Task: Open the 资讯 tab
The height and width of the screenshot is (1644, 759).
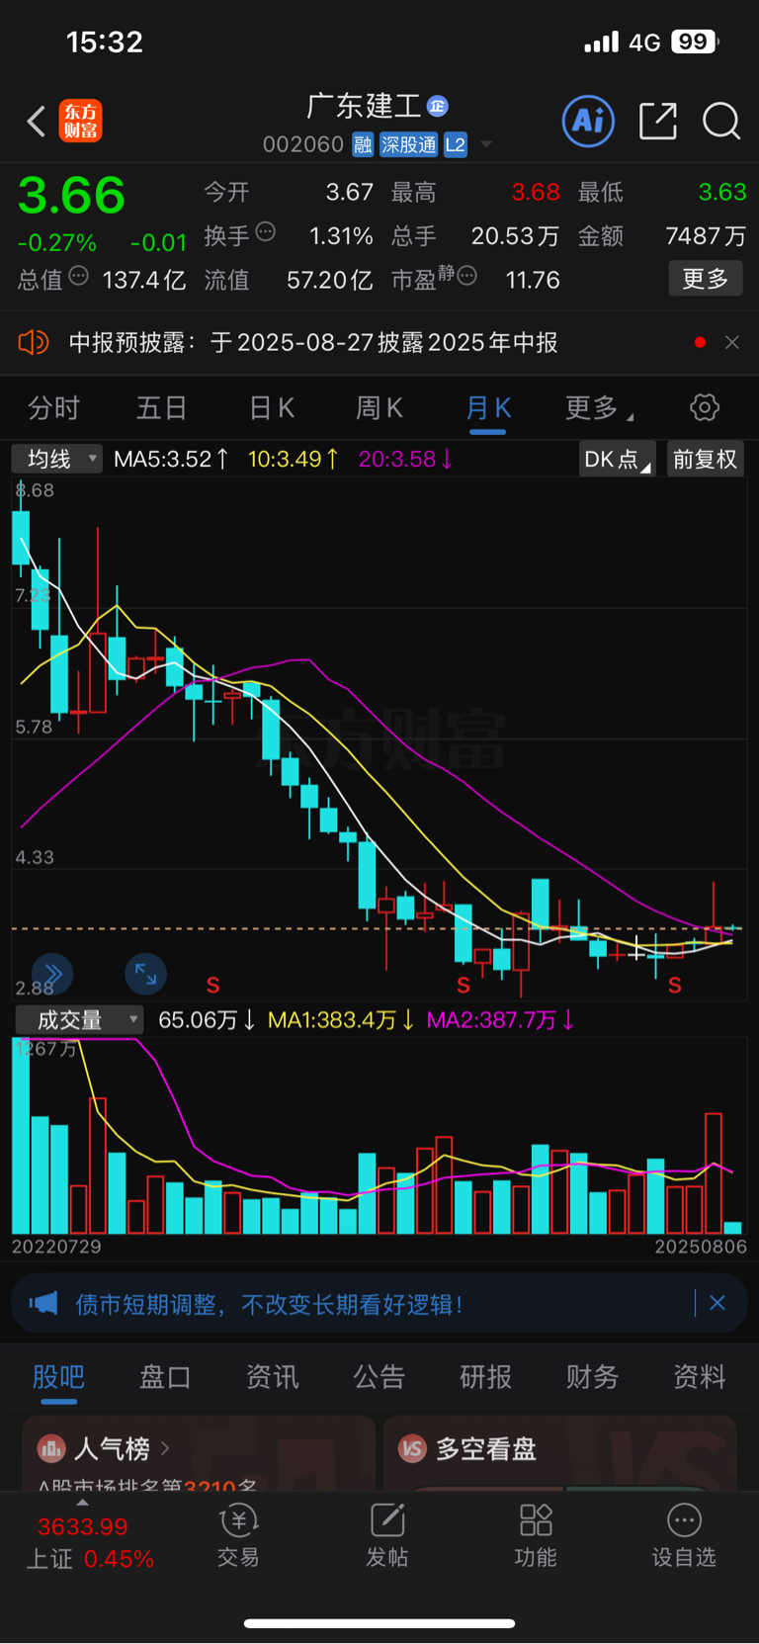Action: (x=272, y=1376)
